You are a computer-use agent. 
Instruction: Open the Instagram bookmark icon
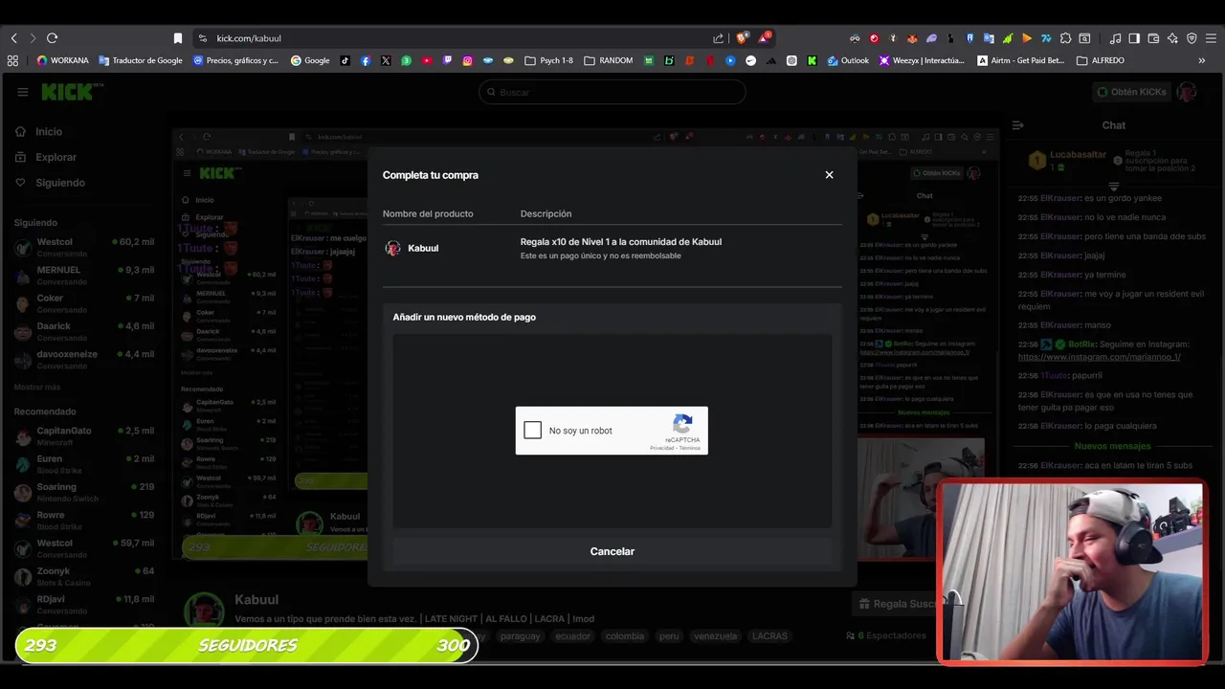467,60
